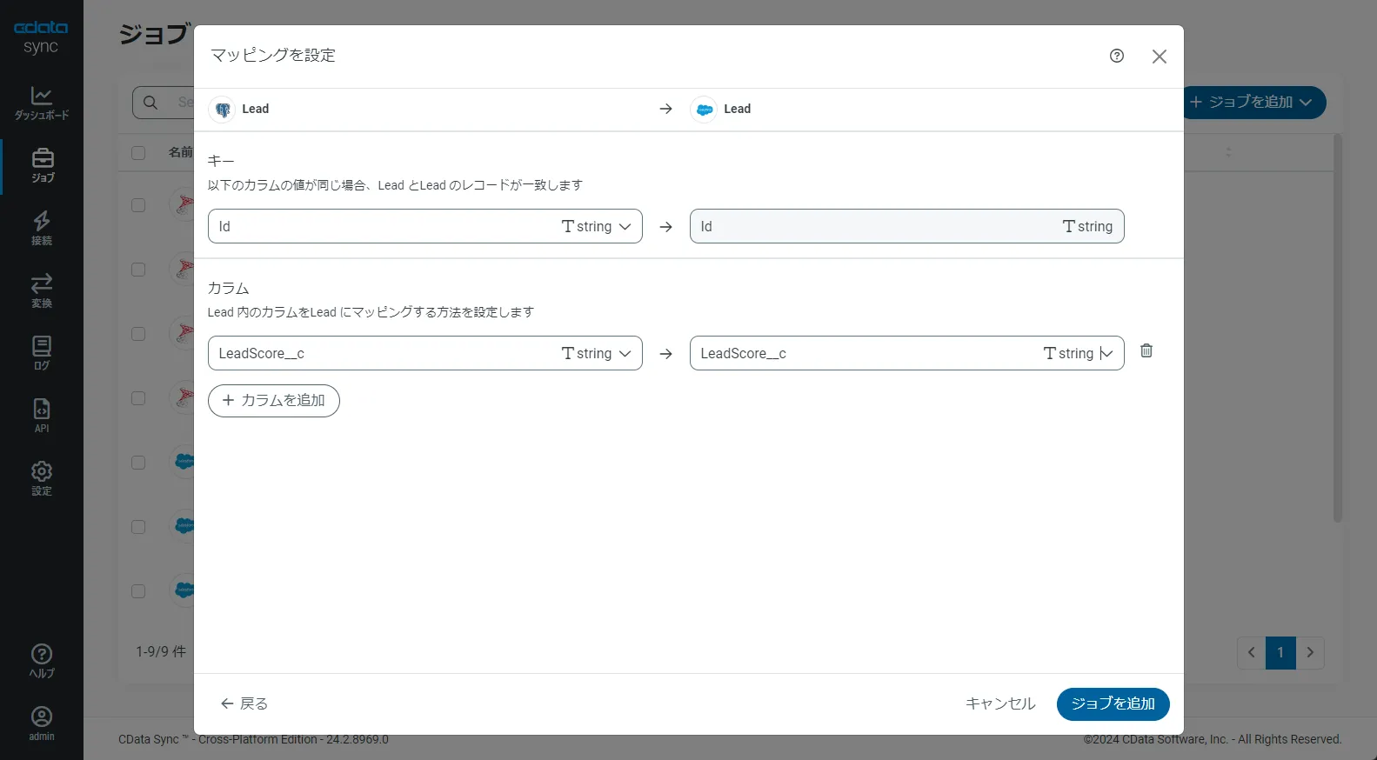Expand source LeadScore__c column dropdown
The image size is (1377, 760).
(625, 354)
